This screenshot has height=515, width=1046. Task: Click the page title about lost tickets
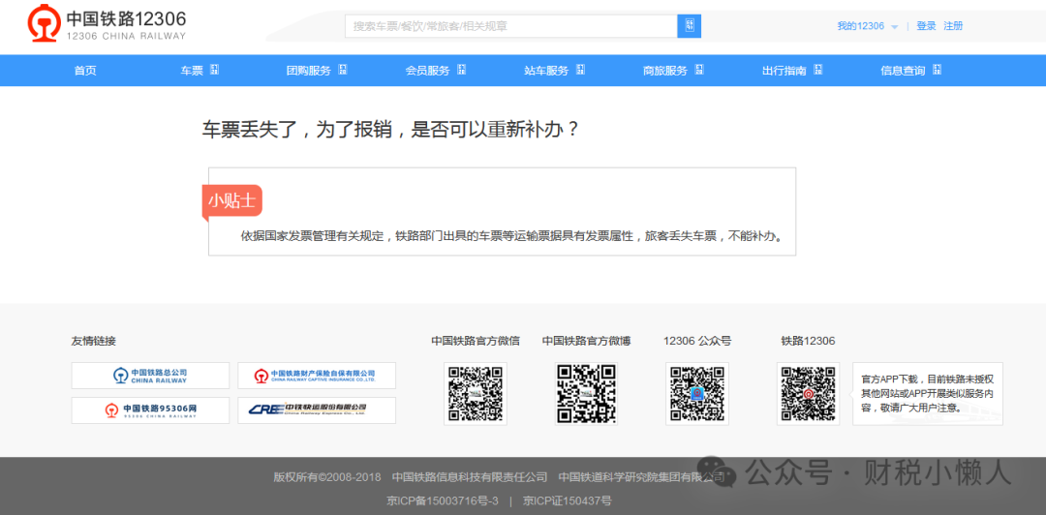point(390,130)
